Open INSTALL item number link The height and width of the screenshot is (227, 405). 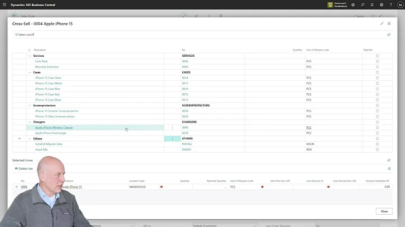pyautogui.click(x=187, y=144)
